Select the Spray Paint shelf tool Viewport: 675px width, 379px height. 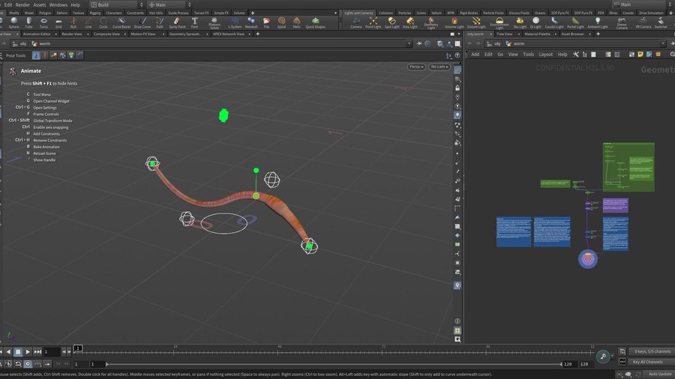(x=178, y=22)
